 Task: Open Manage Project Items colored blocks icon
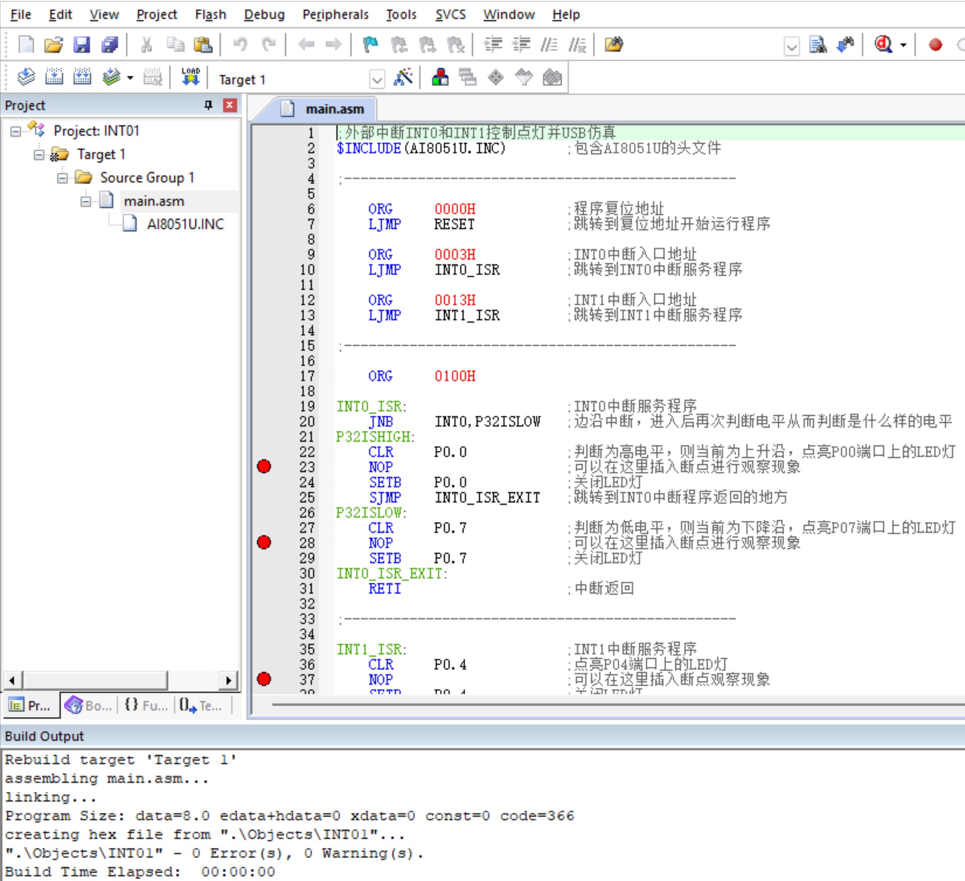tap(440, 77)
